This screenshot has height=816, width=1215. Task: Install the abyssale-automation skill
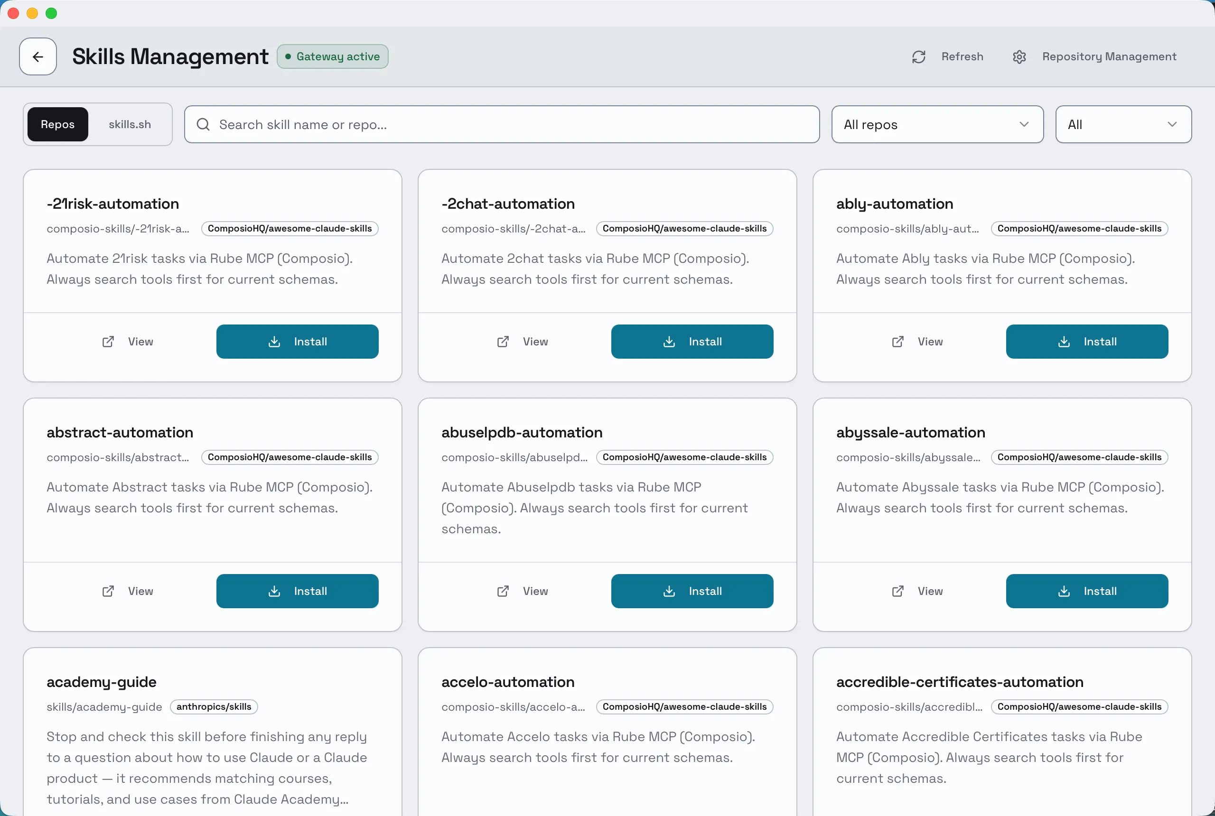point(1087,591)
